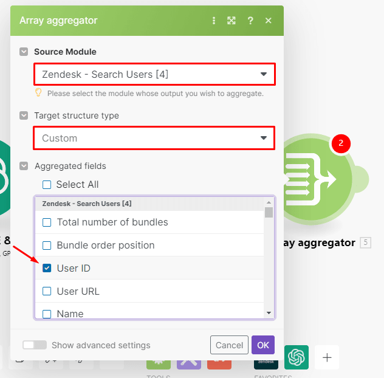Click the aggregated fields list scrollbar thumb
The image size is (384, 378).
(x=269, y=212)
